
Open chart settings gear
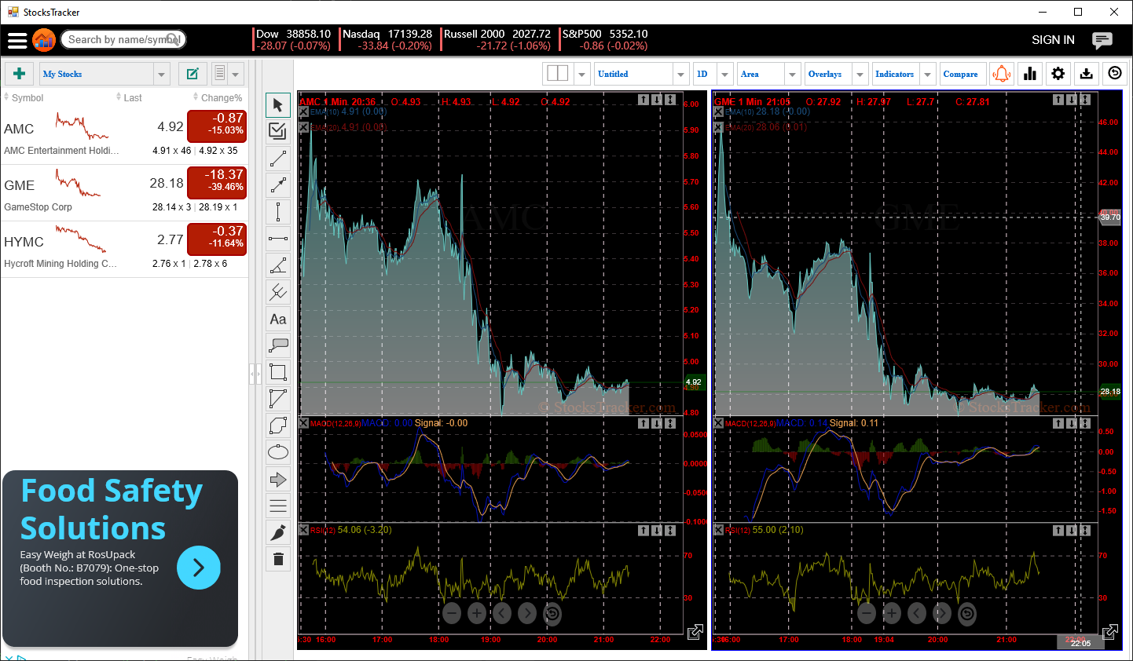(x=1058, y=74)
